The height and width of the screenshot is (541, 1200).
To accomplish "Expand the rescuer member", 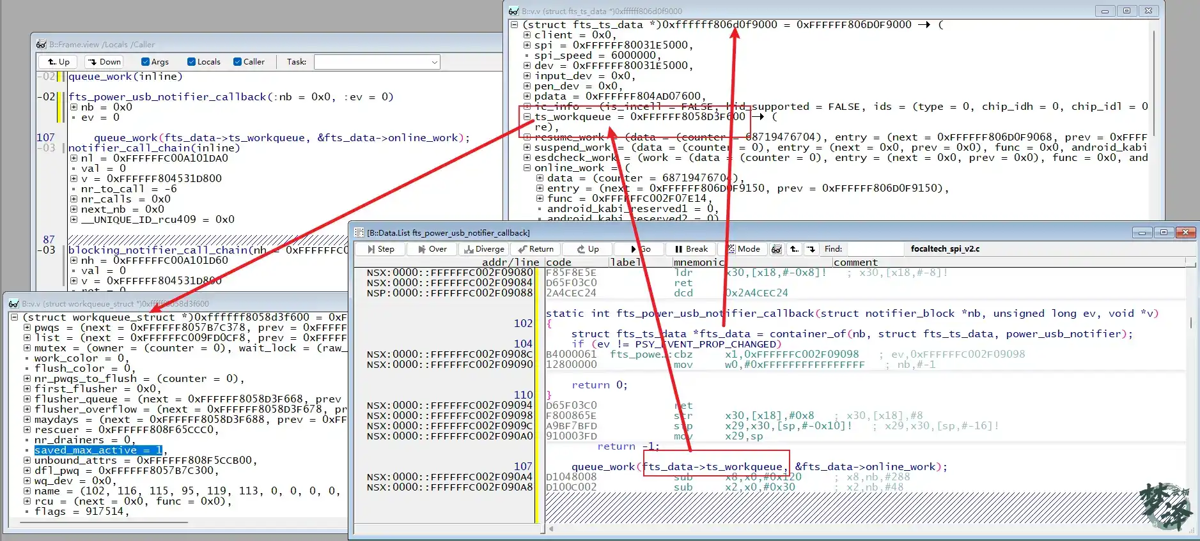I will (27, 430).
